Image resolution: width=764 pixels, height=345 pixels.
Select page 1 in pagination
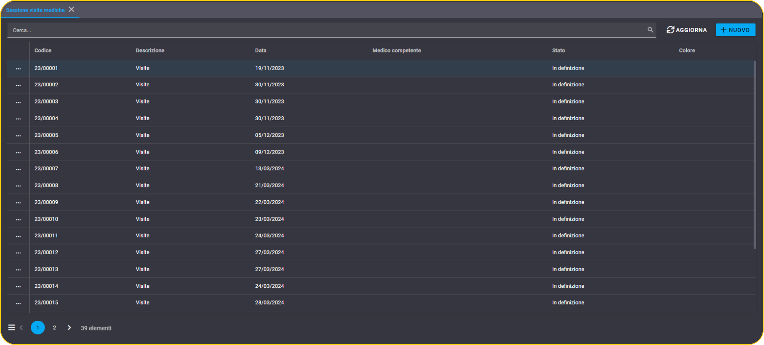(x=38, y=327)
